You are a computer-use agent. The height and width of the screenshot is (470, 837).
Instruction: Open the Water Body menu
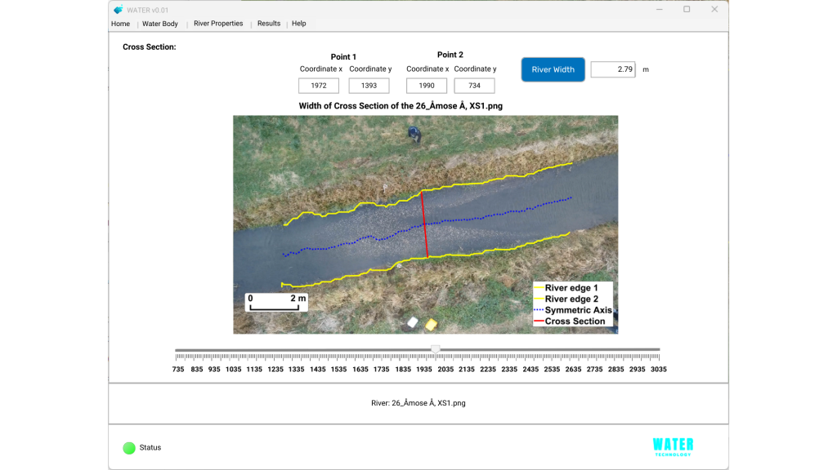pyautogui.click(x=160, y=24)
